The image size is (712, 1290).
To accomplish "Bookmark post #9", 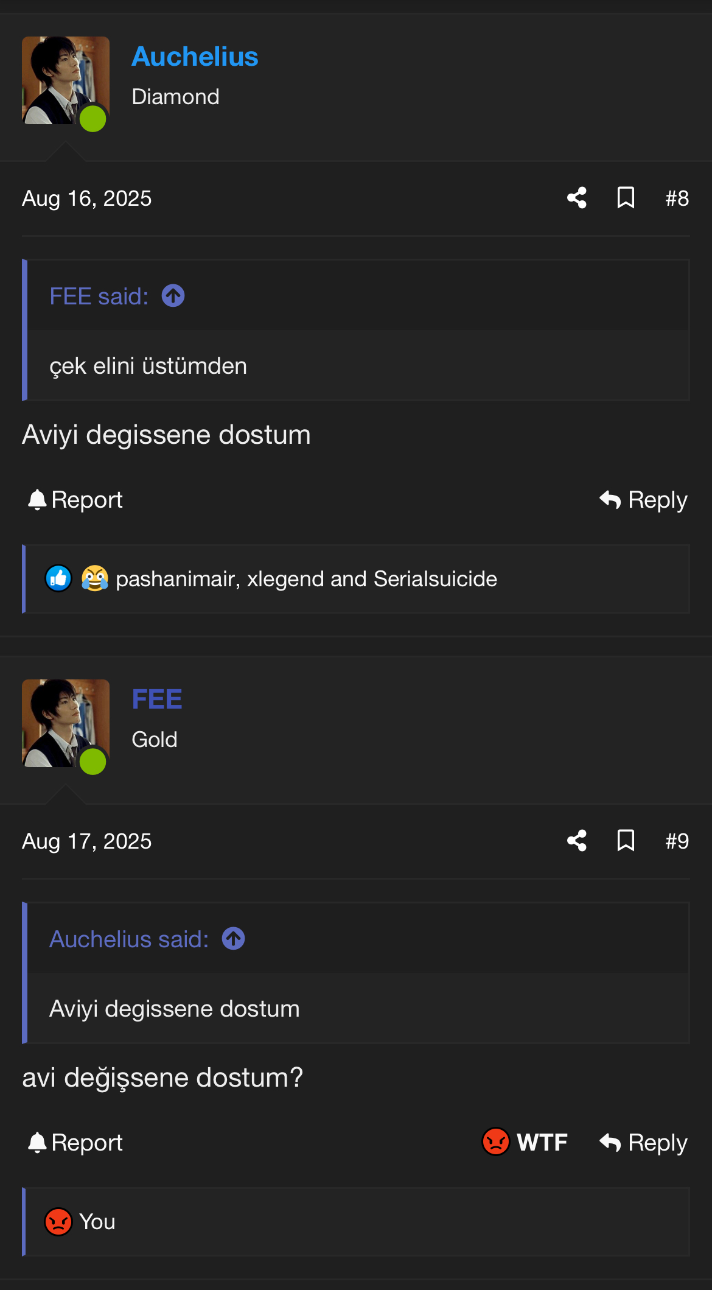I will point(626,841).
